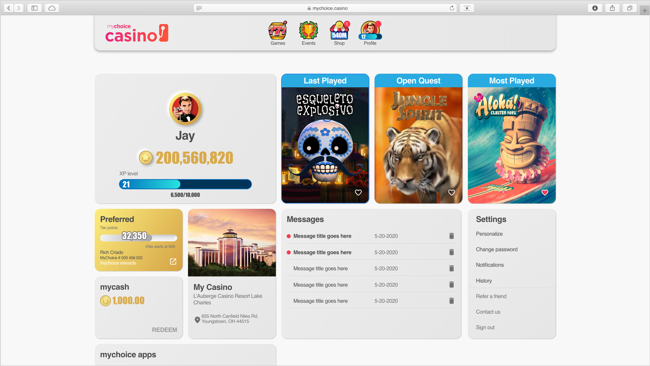The image size is (650, 366).
Task: Click the casino address 655 North Canfield
Action: pos(230,319)
